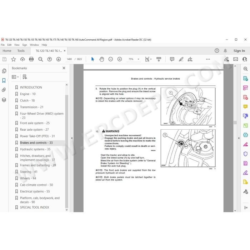Click the Print file icon

click(x=31, y=59)
